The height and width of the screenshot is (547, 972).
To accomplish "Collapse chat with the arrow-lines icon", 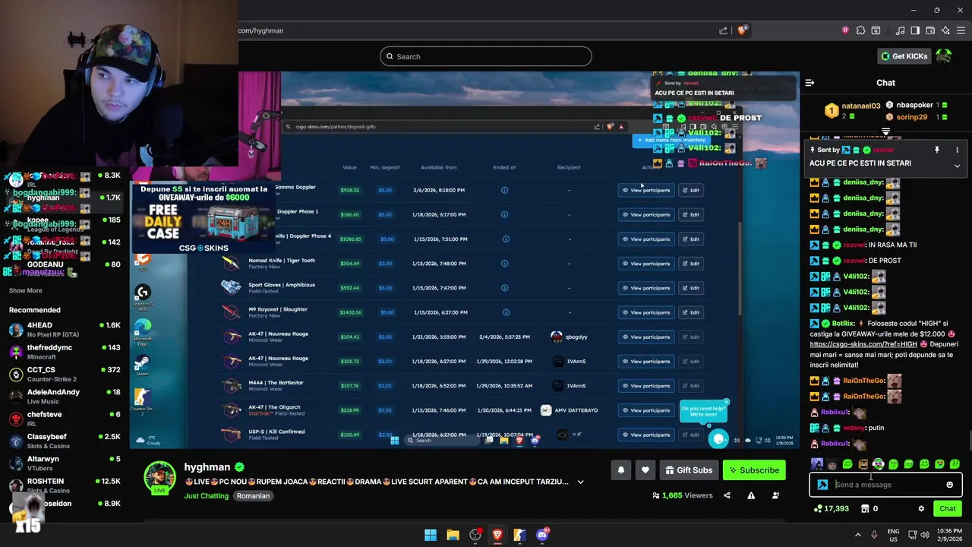I will pos(809,83).
